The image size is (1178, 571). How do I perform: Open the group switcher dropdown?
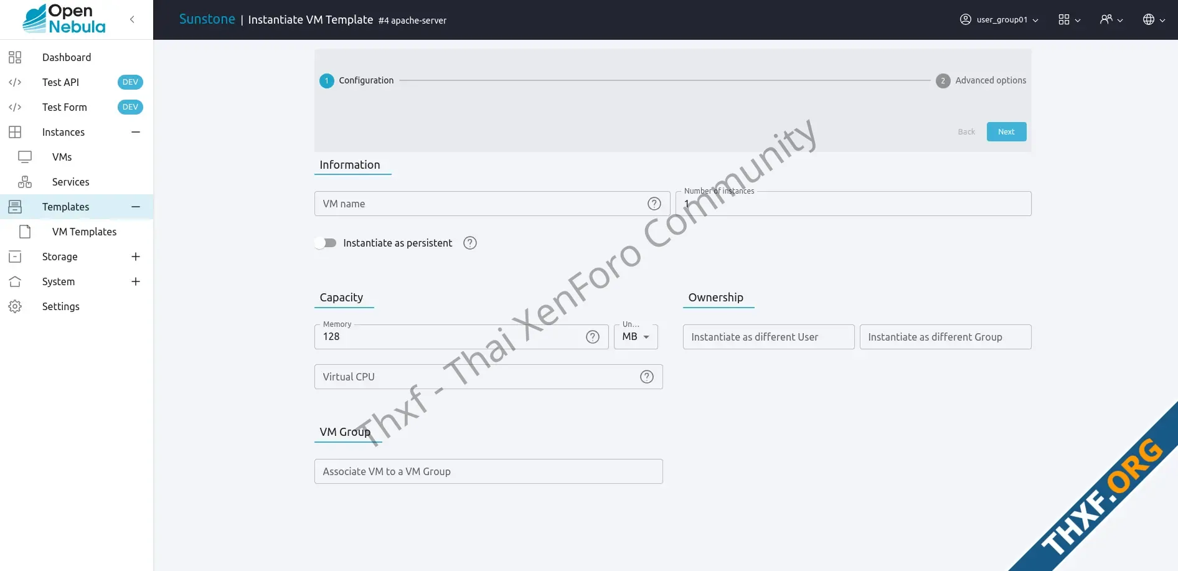1111,19
